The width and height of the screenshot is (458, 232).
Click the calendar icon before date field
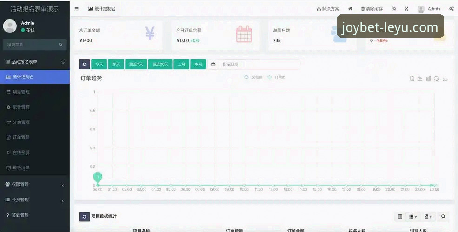tap(213, 64)
